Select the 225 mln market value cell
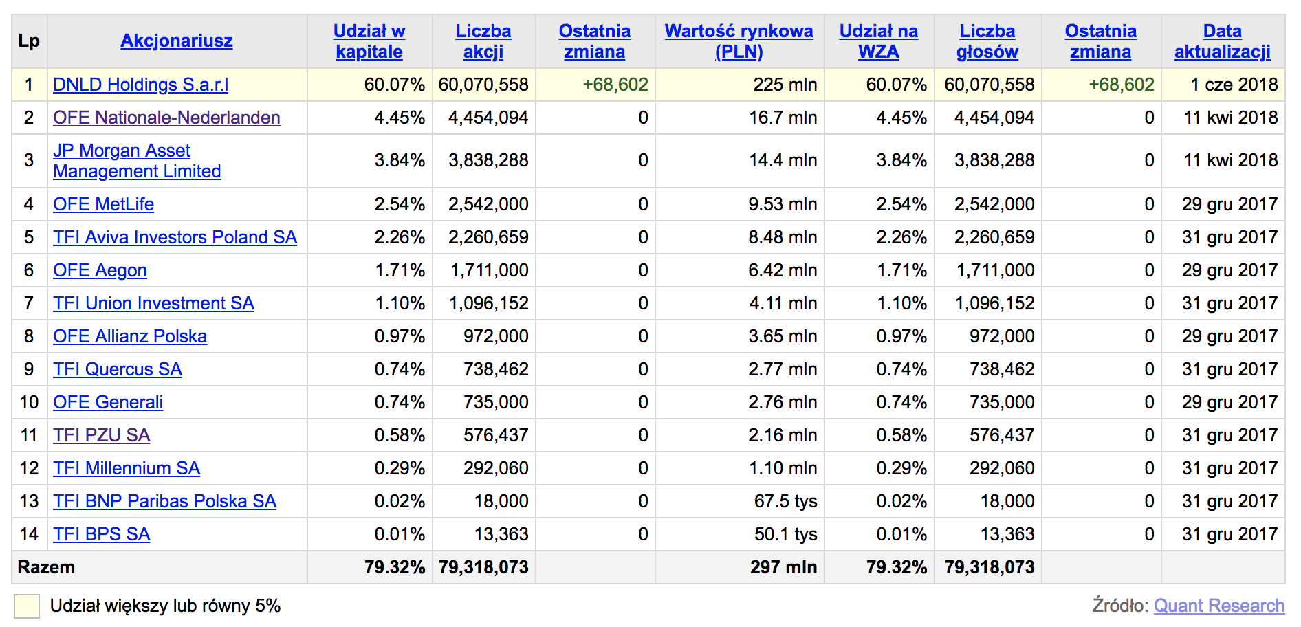The width and height of the screenshot is (1301, 627). tap(740, 85)
